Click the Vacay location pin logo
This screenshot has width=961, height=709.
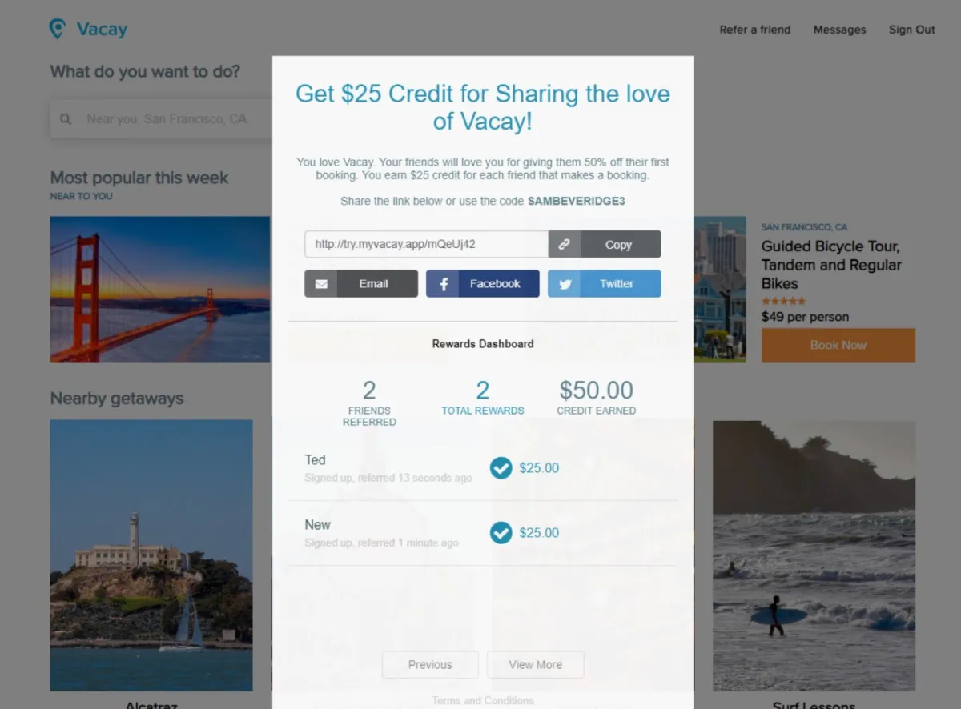pos(57,30)
